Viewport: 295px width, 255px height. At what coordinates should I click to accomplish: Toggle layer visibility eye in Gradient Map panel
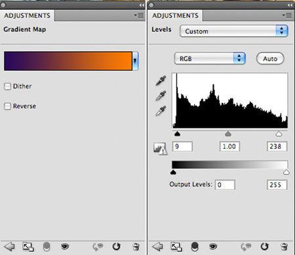[x=65, y=246]
